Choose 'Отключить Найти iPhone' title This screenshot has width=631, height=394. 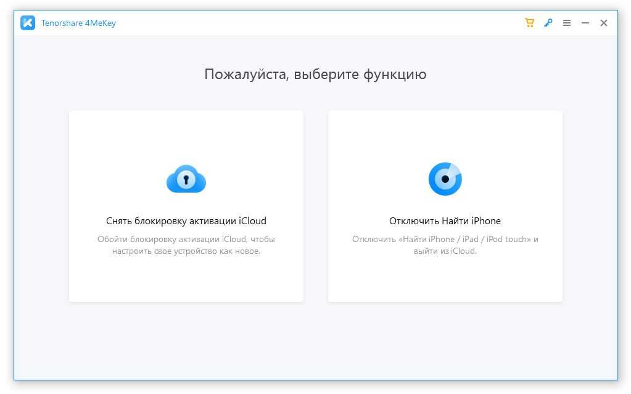(445, 220)
